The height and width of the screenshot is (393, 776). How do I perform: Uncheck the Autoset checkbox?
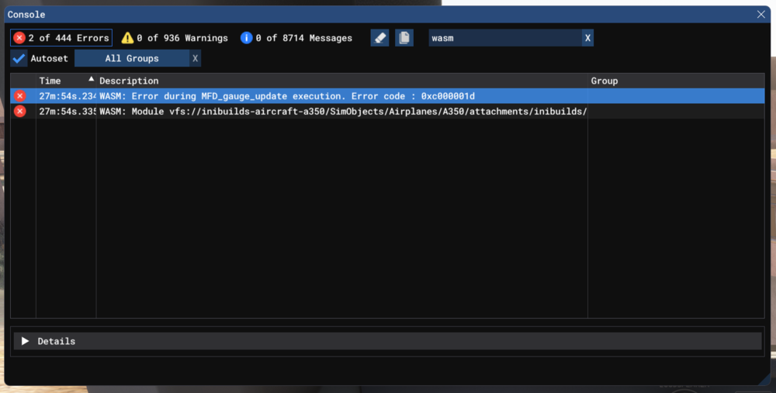click(x=19, y=58)
